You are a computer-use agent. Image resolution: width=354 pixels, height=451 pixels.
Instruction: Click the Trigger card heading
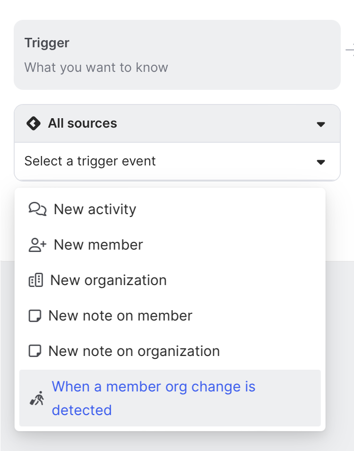[47, 43]
